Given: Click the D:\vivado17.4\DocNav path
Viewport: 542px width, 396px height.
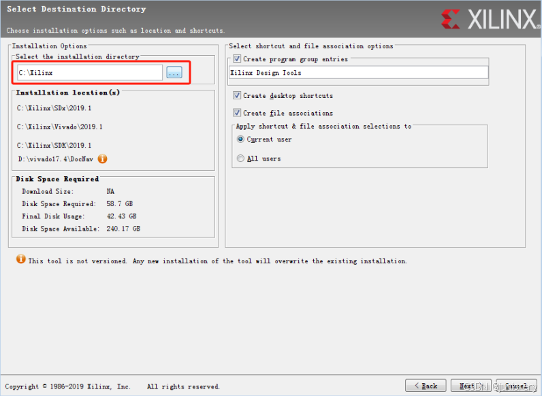Looking at the screenshot, I should click(x=56, y=159).
